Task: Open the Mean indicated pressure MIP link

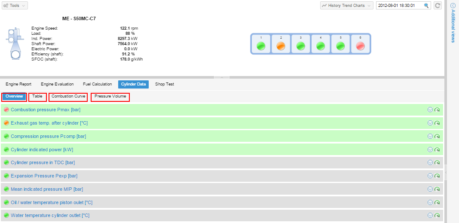Action: 47,189
